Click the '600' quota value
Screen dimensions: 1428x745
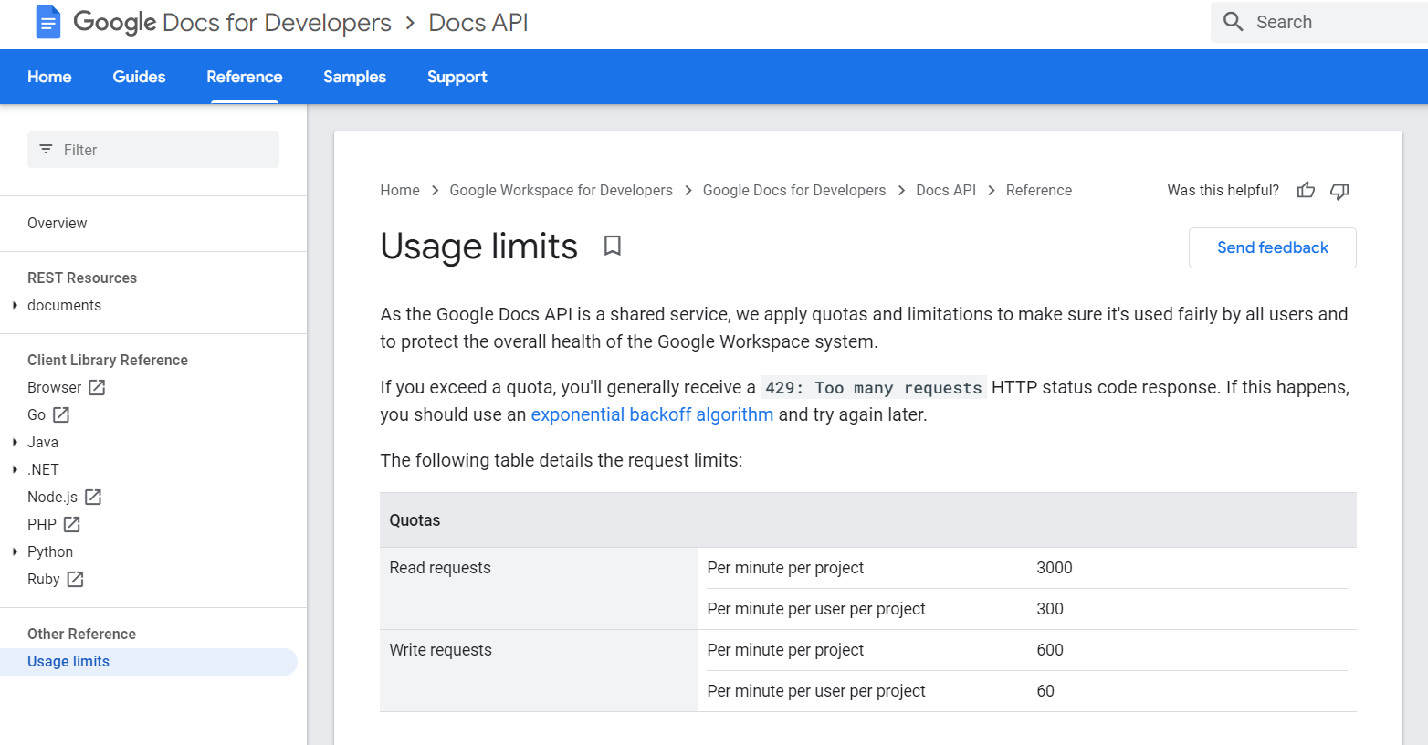click(x=1050, y=650)
